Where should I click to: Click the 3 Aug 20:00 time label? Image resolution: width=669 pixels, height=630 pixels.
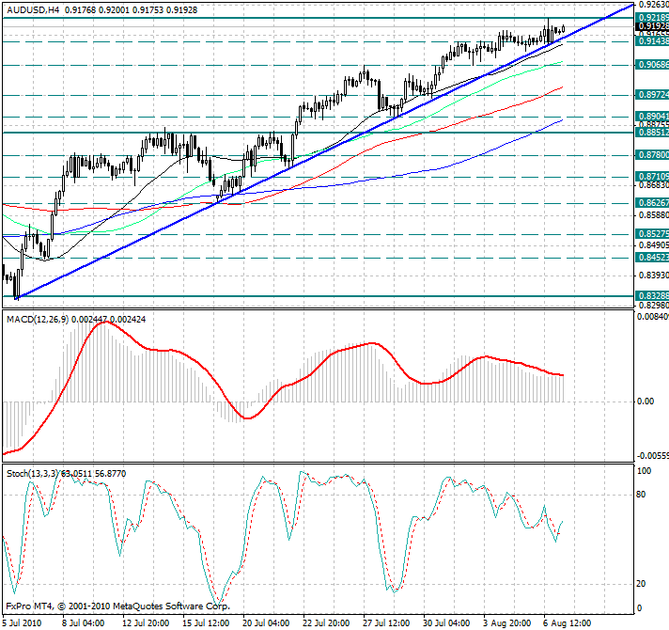(507, 623)
